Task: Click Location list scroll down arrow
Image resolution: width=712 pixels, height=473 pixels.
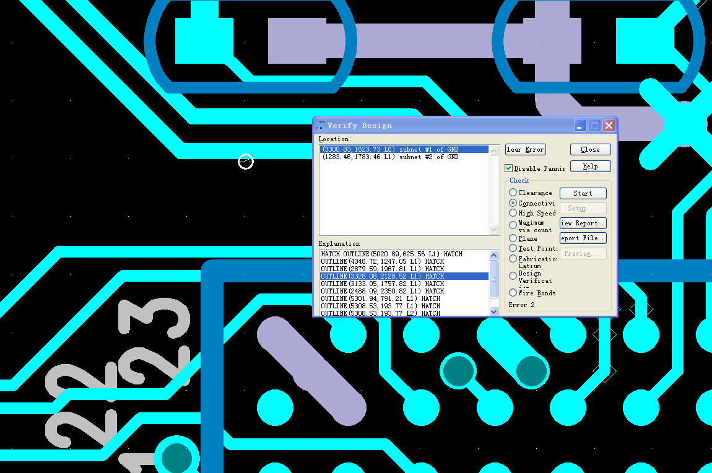Action: point(494,230)
